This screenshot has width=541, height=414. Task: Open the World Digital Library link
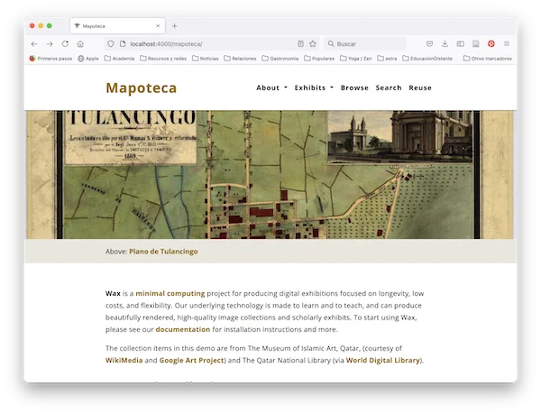coord(383,360)
